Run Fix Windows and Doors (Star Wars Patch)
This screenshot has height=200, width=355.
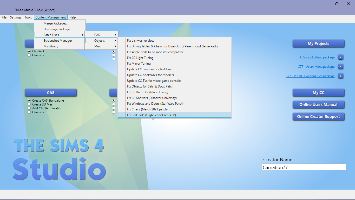coord(174,104)
